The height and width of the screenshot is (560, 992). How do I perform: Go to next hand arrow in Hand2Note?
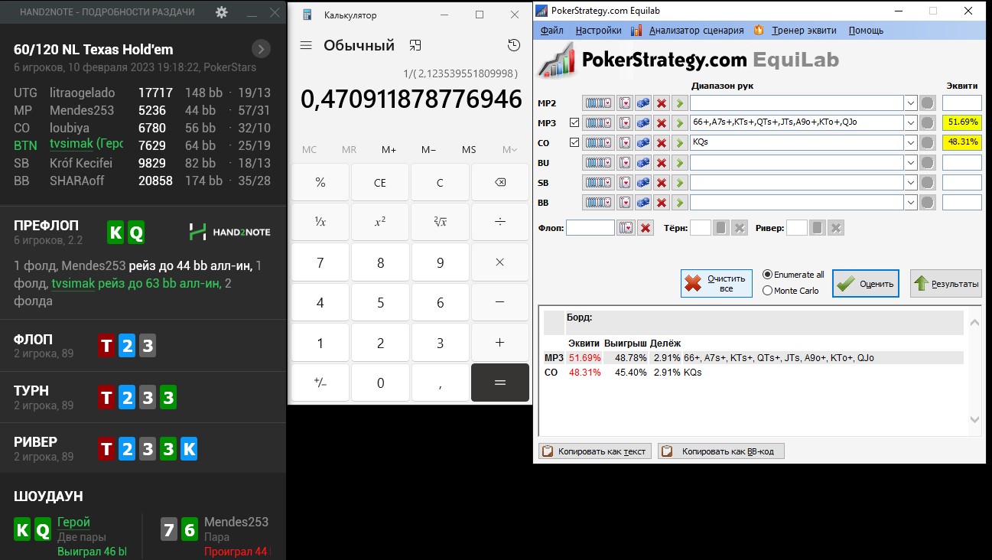pos(261,49)
